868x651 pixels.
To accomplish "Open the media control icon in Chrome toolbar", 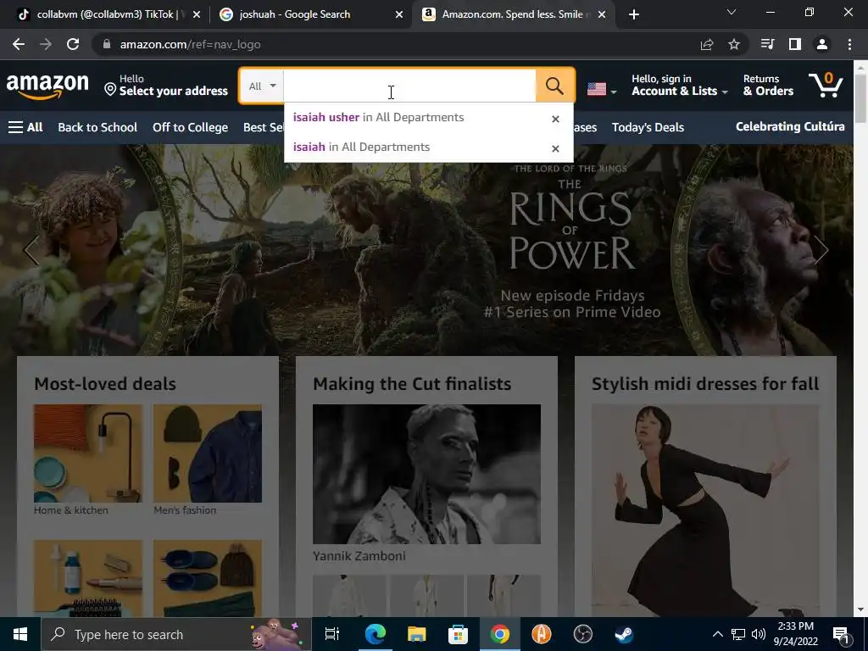I will tap(767, 44).
